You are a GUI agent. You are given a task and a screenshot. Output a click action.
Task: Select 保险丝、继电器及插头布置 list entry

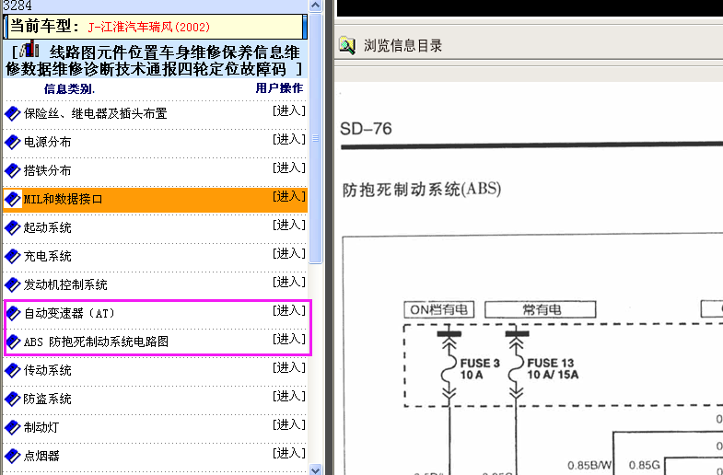click(96, 113)
